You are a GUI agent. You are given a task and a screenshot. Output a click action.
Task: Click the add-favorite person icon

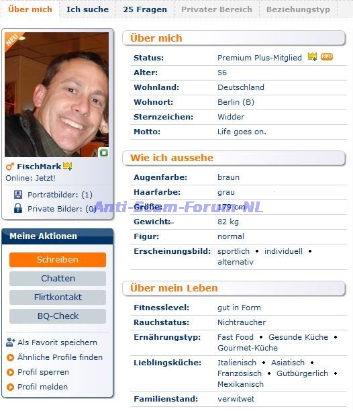(x=11, y=342)
